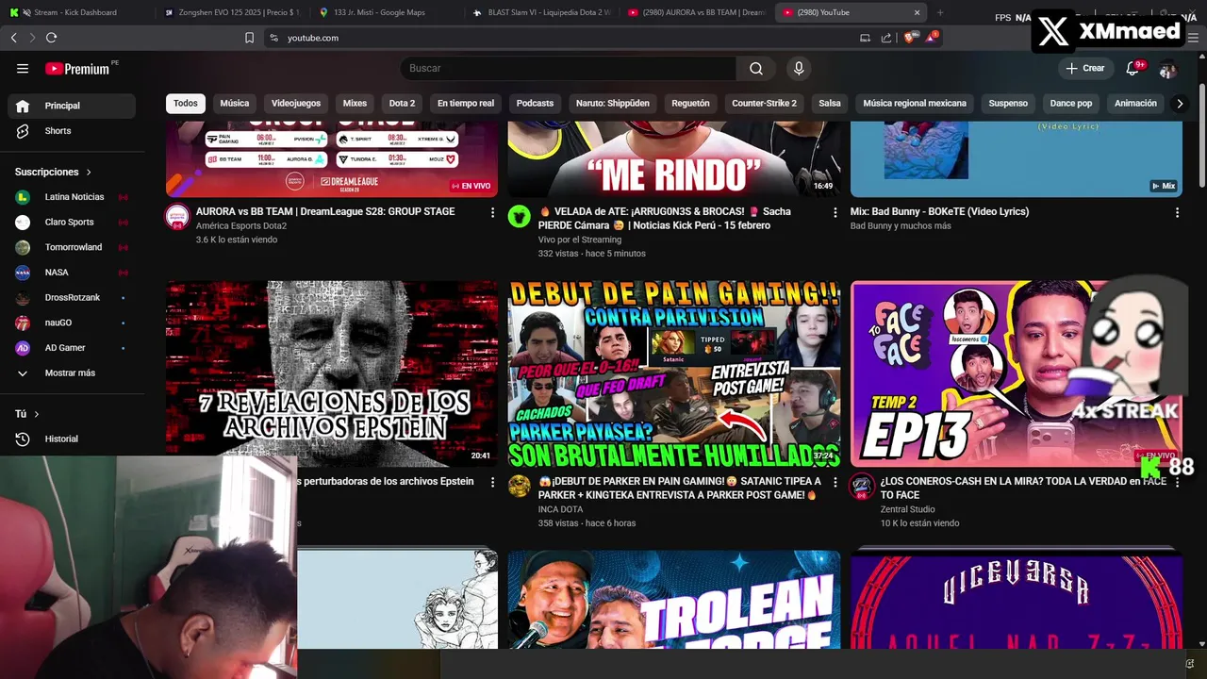
Task: Select the Todos filter chip
Action: click(186, 103)
